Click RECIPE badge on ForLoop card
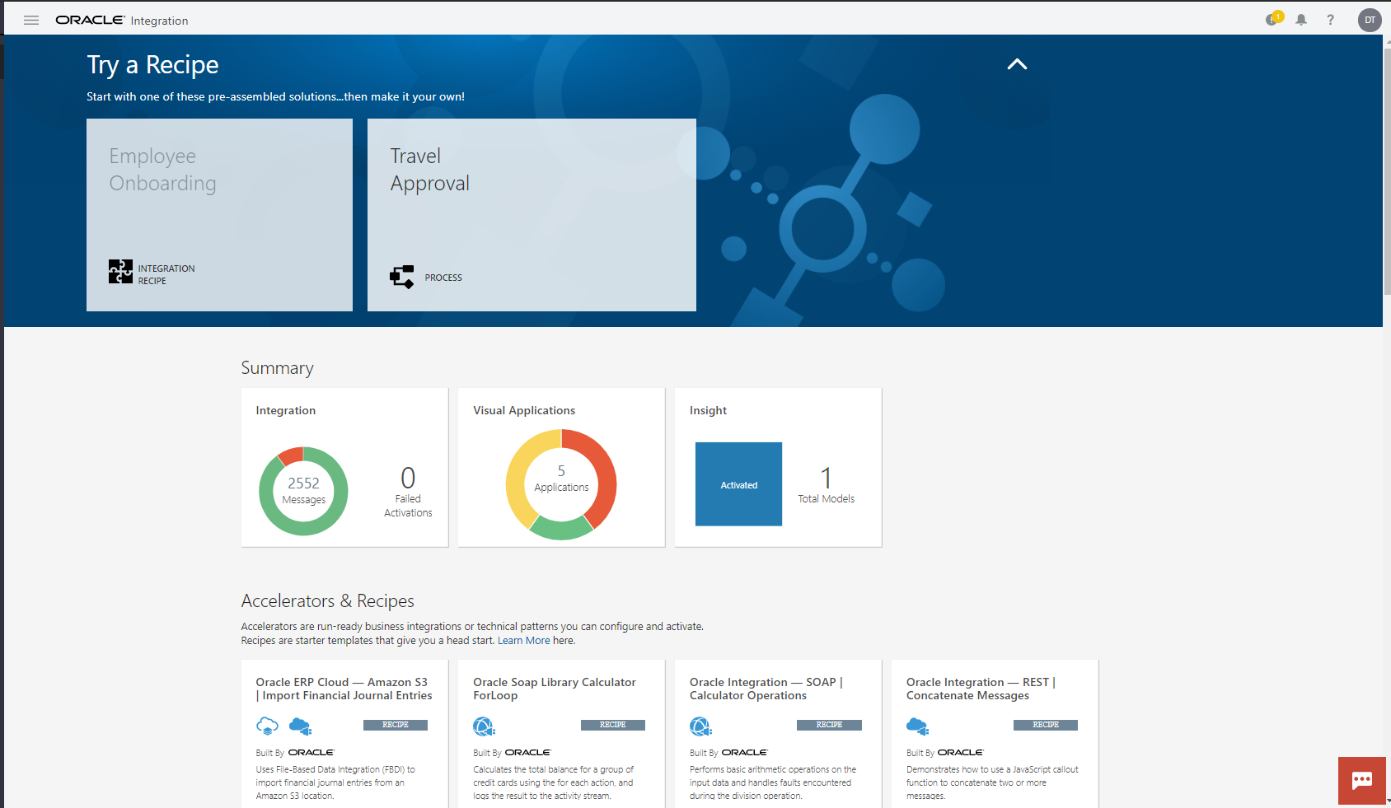Image resolution: width=1391 pixels, height=808 pixels. [613, 725]
